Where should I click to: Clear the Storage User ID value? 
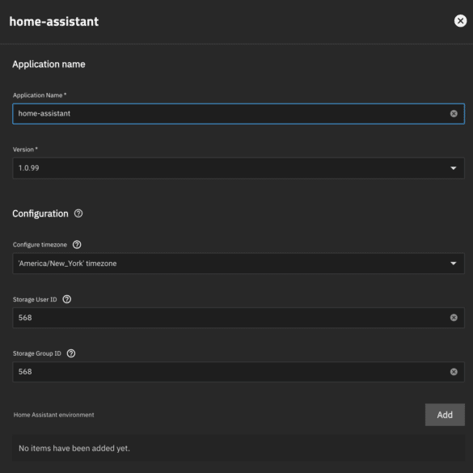click(x=454, y=318)
